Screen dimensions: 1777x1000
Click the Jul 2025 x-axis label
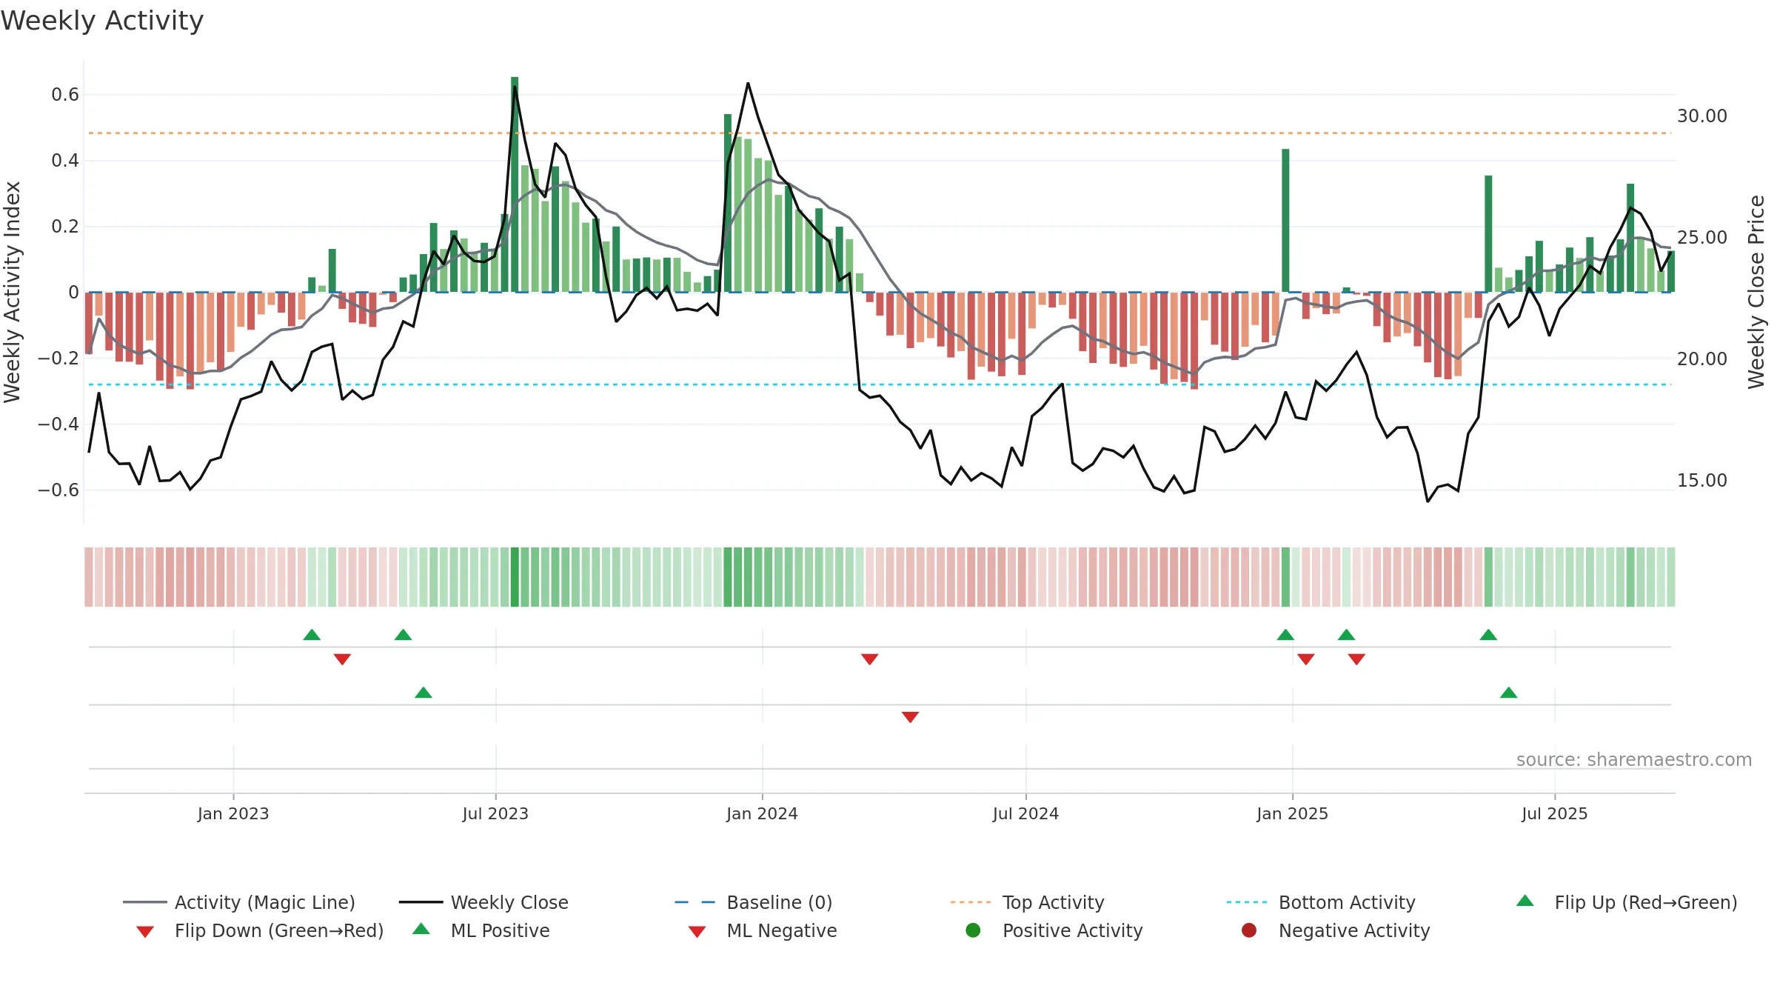point(1555,813)
